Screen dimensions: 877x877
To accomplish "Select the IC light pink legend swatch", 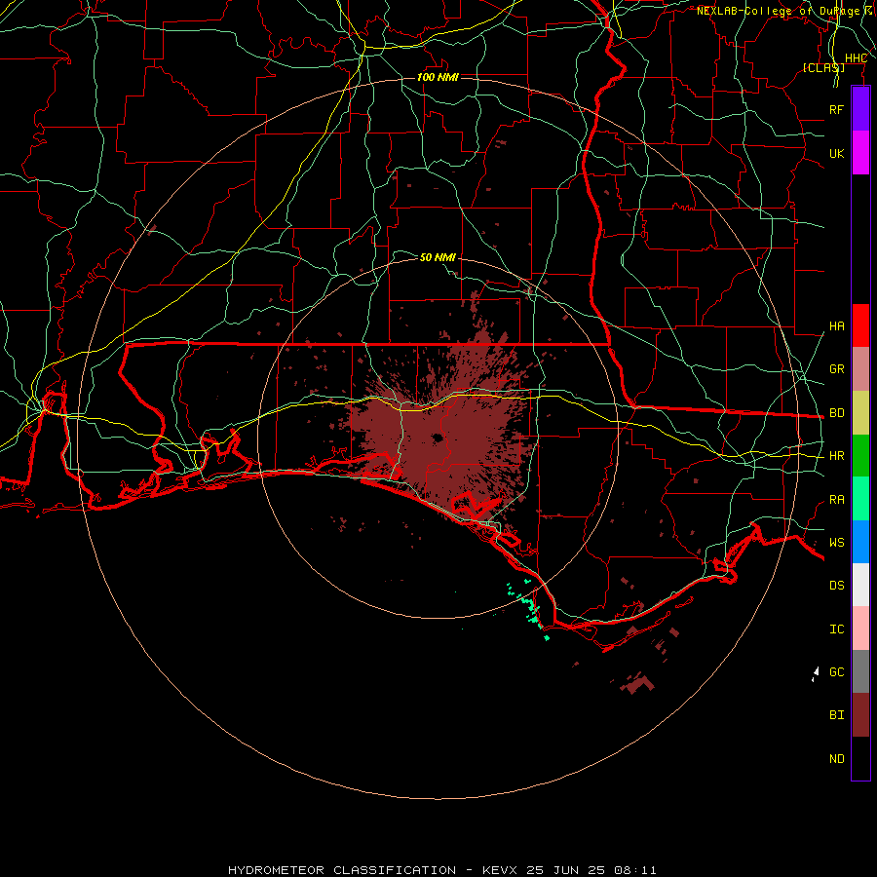I will [x=860, y=629].
